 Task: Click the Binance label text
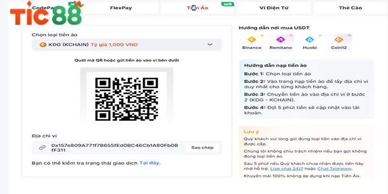pos(251,48)
